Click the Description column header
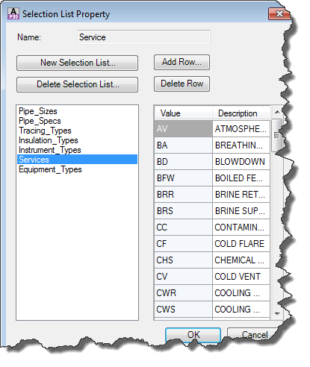Image resolution: width=310 pixels, height=367 pixels. 241,113
